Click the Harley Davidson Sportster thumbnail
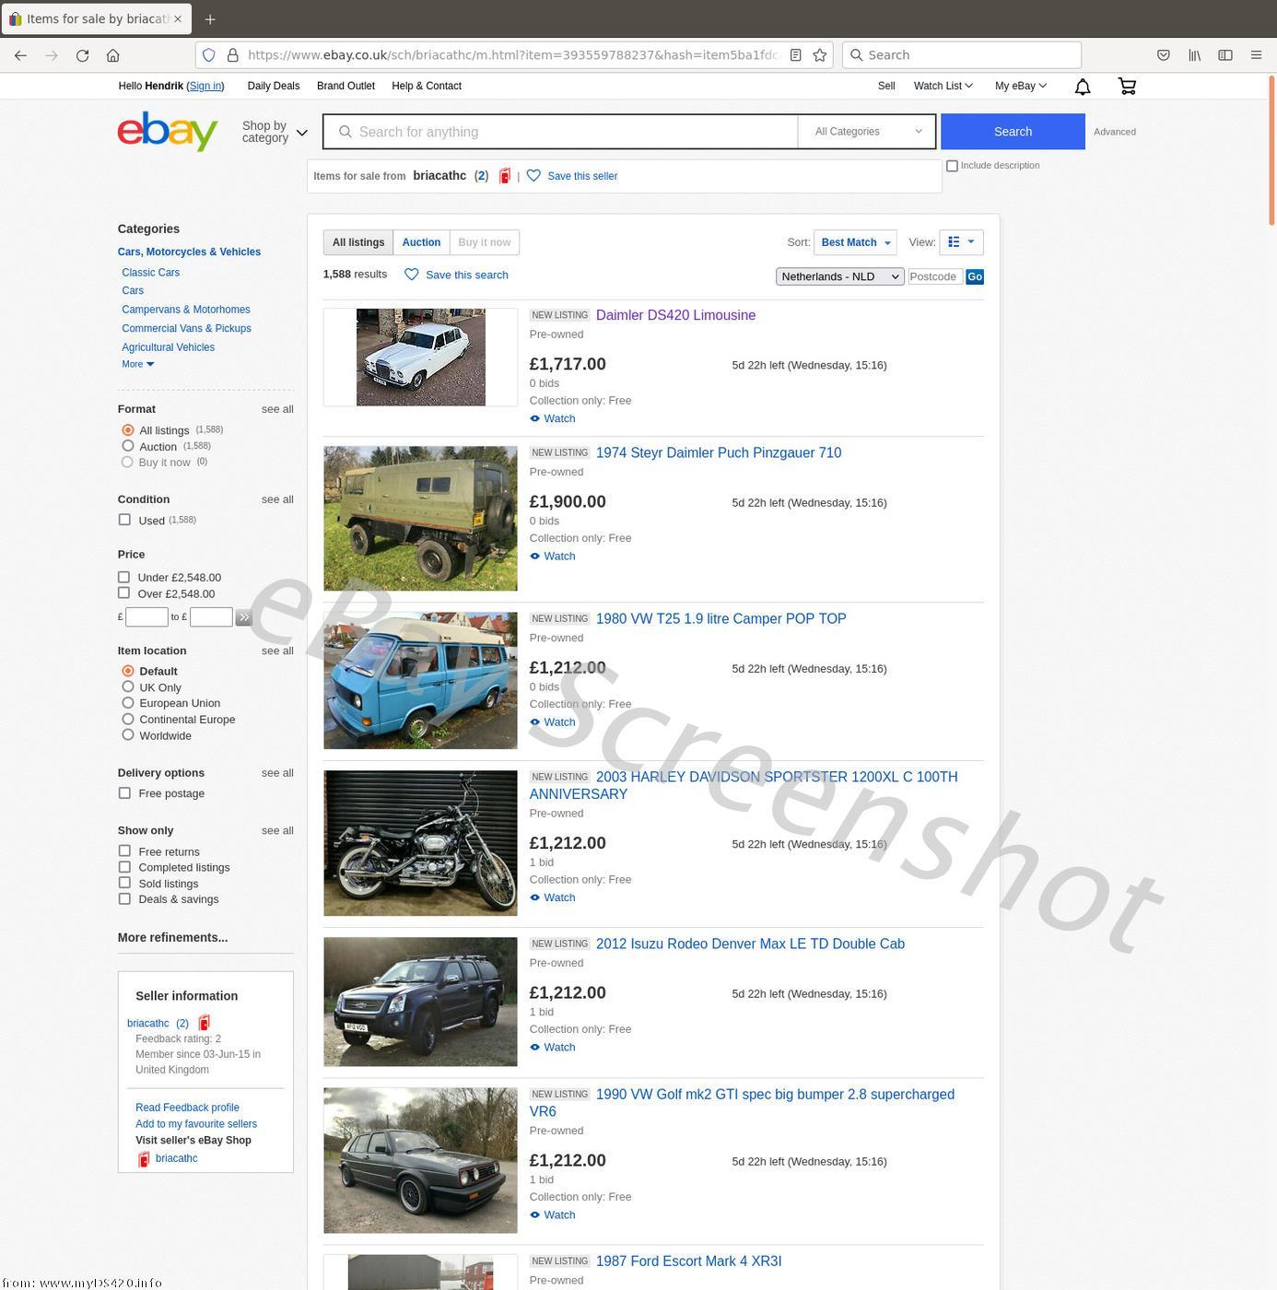Screen dimensions: 1277x1290 pyautogui.click(x=420, y=842)
